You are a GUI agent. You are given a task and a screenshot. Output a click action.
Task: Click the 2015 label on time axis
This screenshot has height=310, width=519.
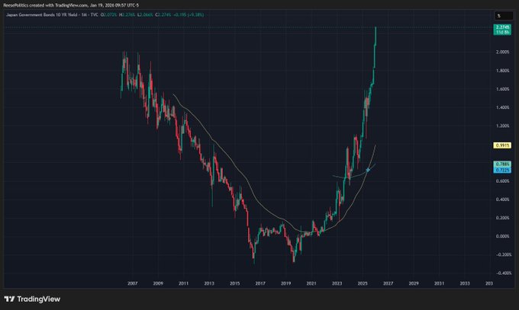pyautogui.click(x=234, y=283)
